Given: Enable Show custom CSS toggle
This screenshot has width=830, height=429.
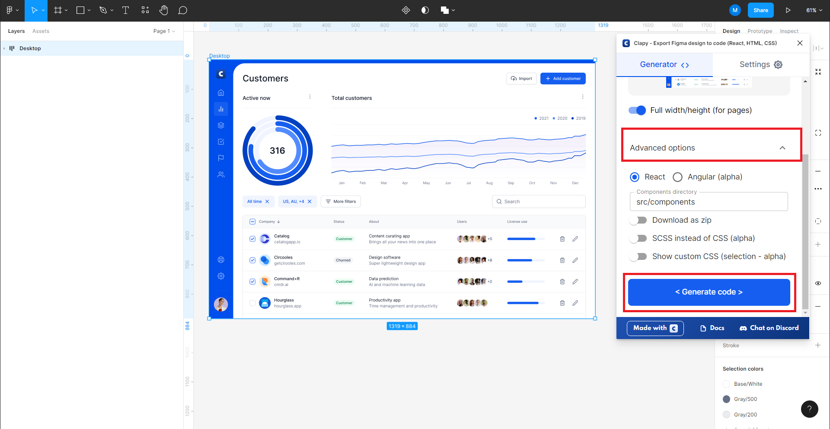Looking at the screenshot, I should (638, 256).
